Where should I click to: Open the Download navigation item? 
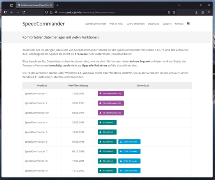pos(153,24)
